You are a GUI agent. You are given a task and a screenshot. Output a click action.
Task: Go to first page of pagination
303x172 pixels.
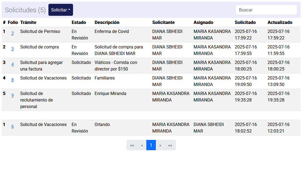[132, 145]
